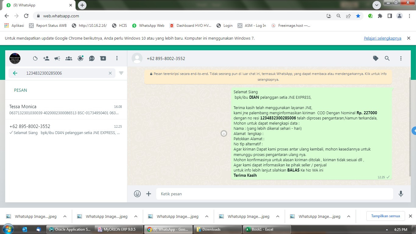This screenshot has width=416, height=234.
Task: Click end-to-end encryption notice
Action: [268, 76]
